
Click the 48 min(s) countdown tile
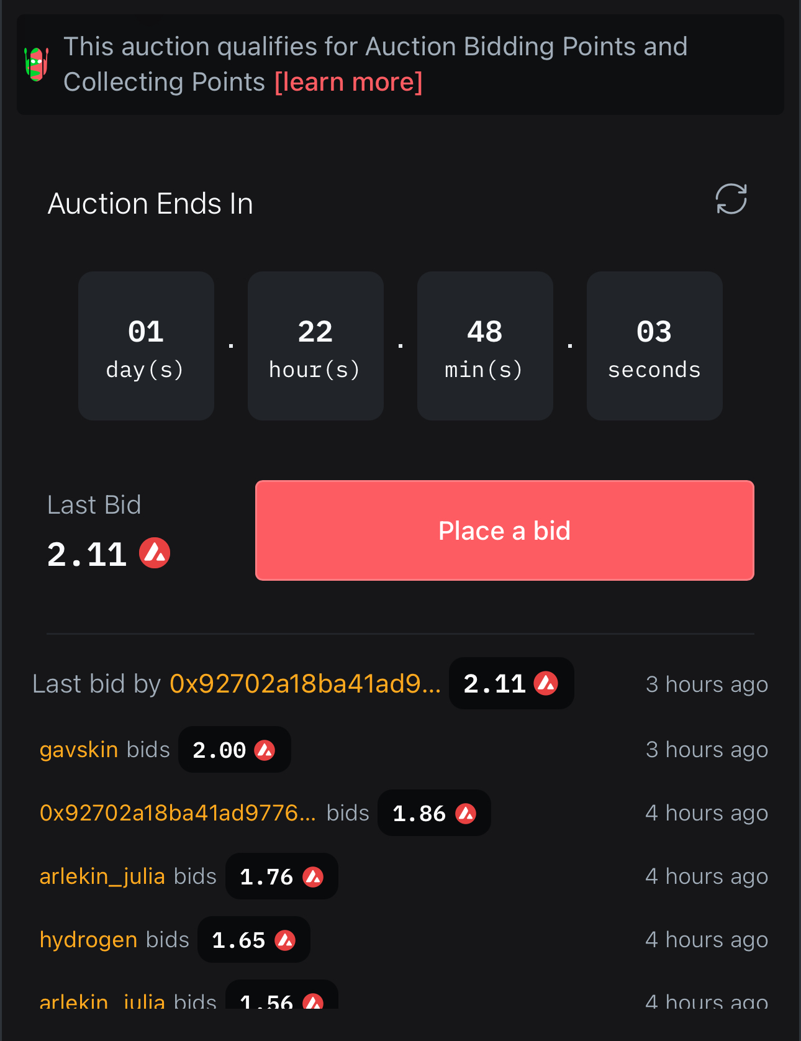[x=485, y=346]
